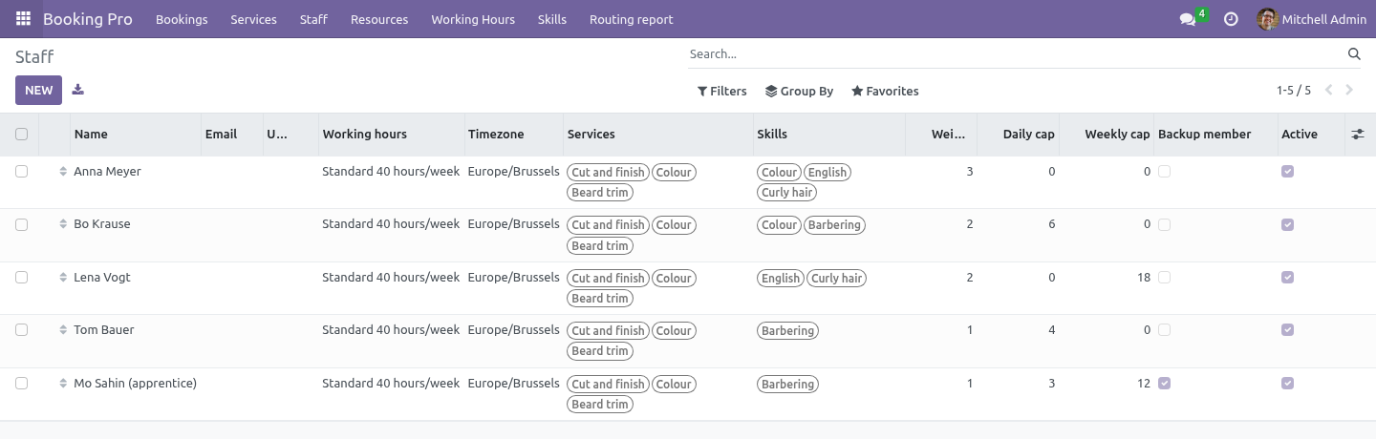Toggle Anna Meyer Active checkbox
The width and height of the screenshot is (1376, 439).
pos(1287,172)
